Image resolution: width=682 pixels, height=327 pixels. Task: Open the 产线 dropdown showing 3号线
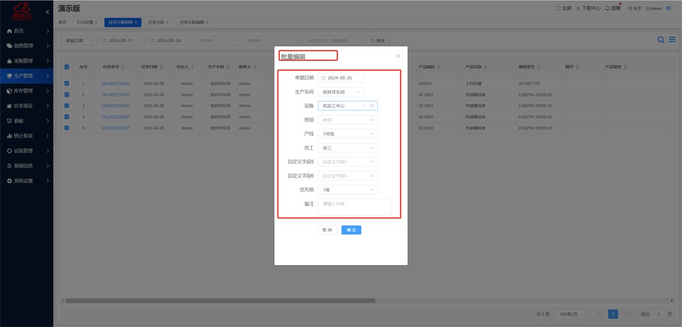348,134
